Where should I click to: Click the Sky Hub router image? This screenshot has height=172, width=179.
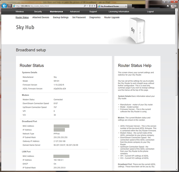point(137,30)
